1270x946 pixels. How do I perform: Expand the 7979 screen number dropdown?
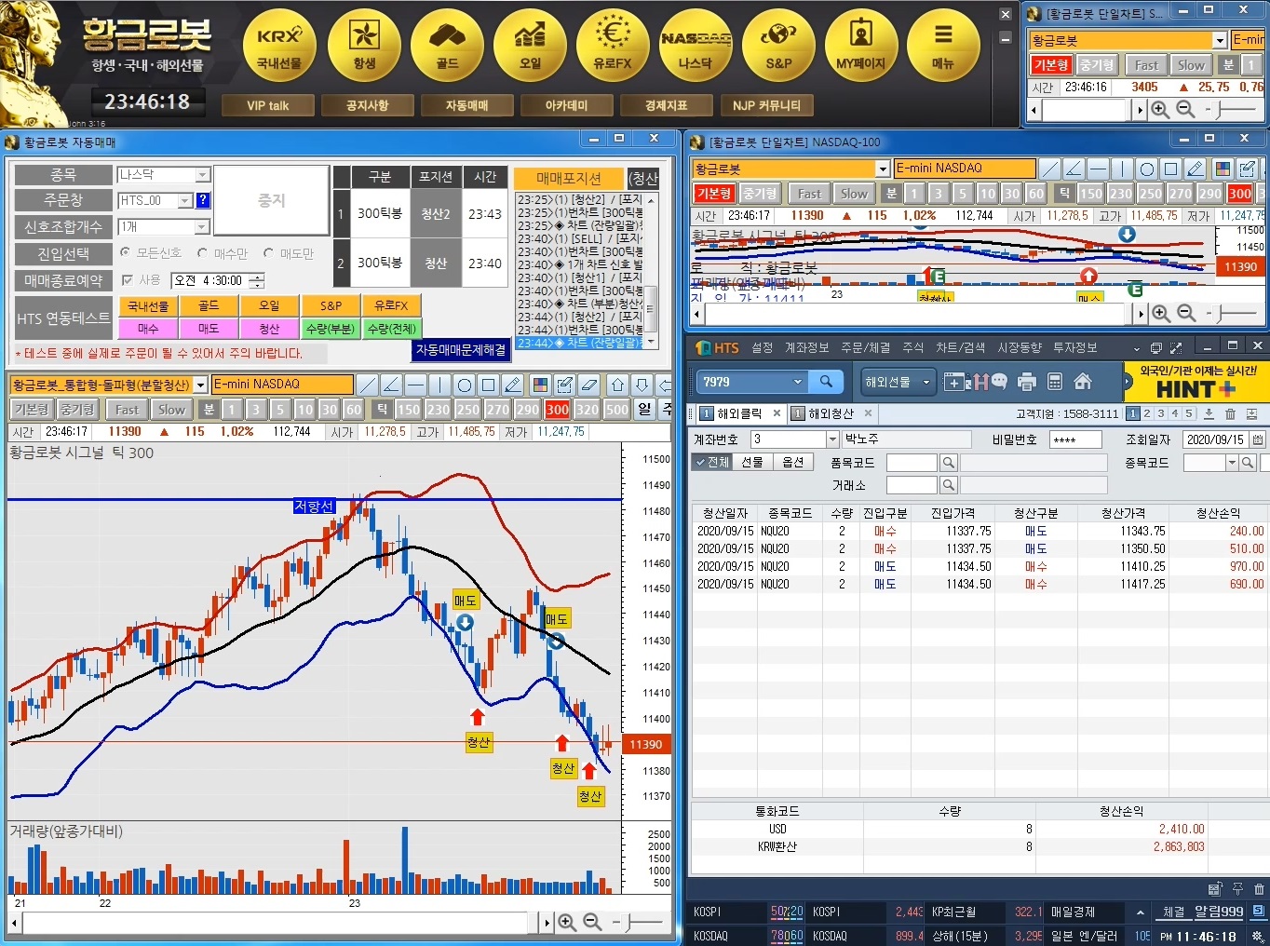click(x=797, y=382)
